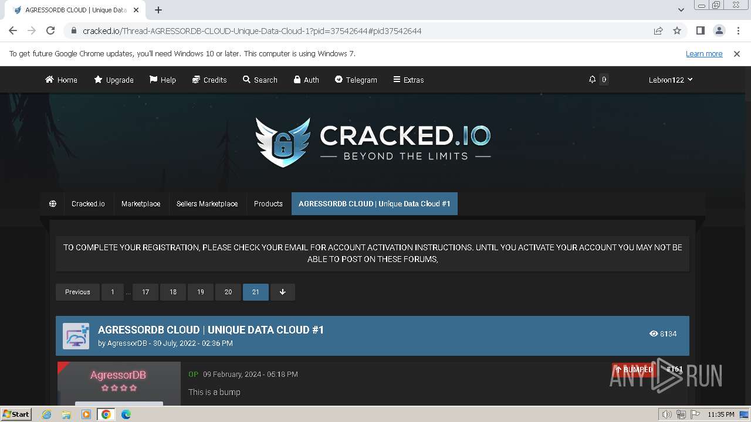Viewport: 751px width, 422px height.
Task: Click the volume icon in the system tray
Action: (667, 414)
